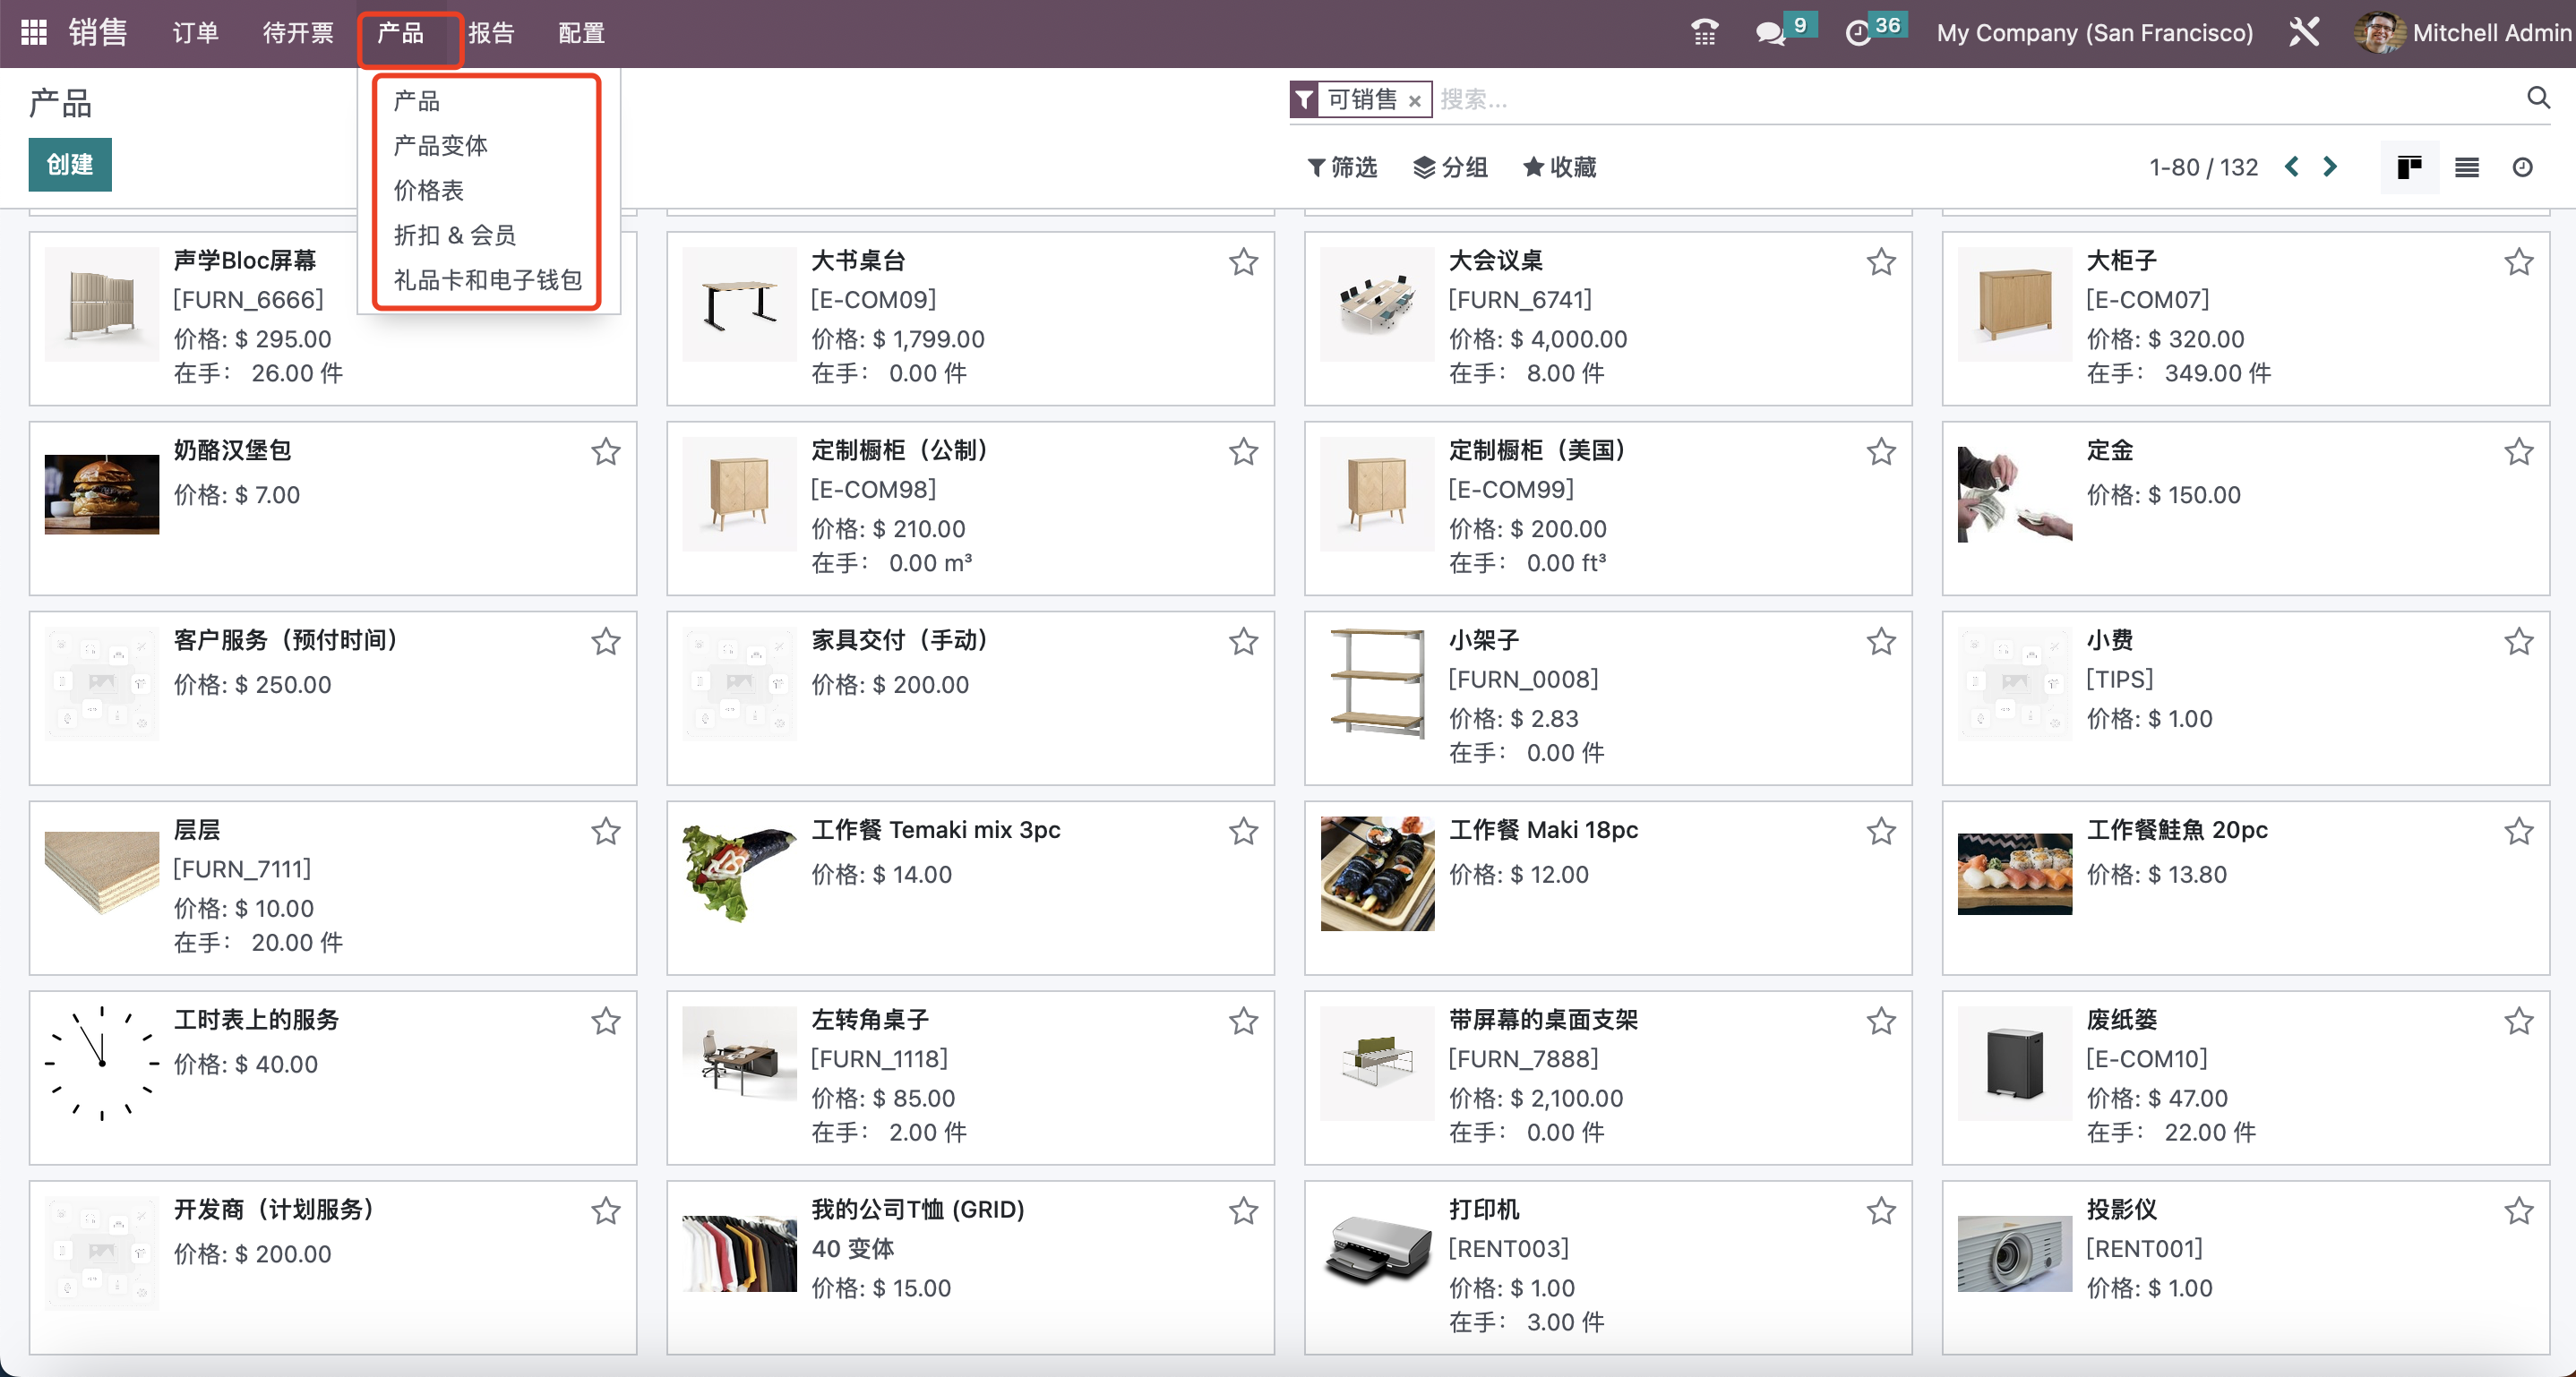Mark 工作餐 Maki 18pc as favorite
Screen dimensions: 2576x1377
(1881, 832)
